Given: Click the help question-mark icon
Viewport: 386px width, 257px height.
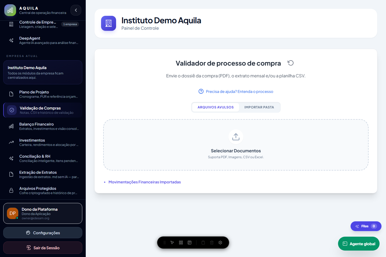Looking at the screenshot, I should [x=201, y=91].
